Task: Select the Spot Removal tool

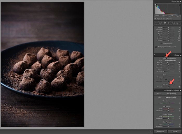Action: coord(161,23)
